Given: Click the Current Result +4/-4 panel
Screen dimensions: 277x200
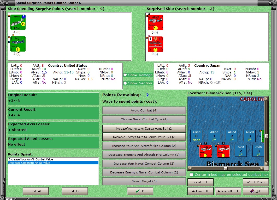Looking at the screenshot, I should 53,113.
